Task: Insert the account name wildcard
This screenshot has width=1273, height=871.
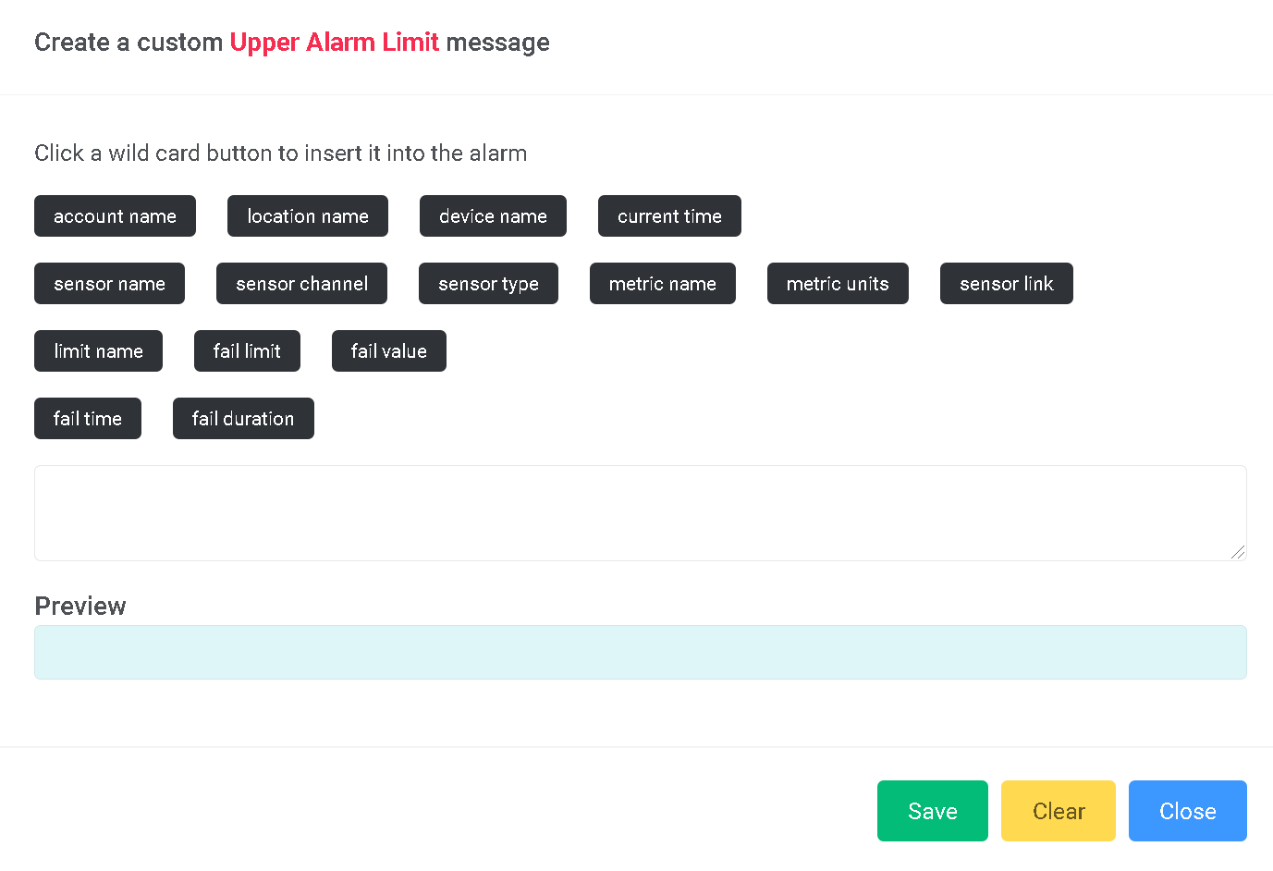Action: (x=115, y=216)
